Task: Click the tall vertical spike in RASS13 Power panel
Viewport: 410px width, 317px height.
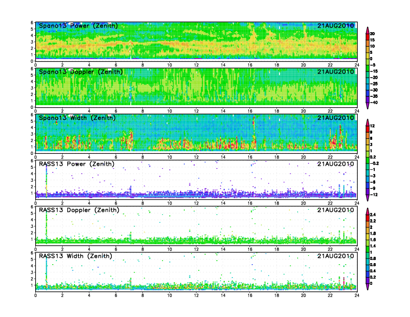Action: pos(47,182)
